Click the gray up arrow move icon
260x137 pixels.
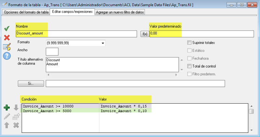7,125
